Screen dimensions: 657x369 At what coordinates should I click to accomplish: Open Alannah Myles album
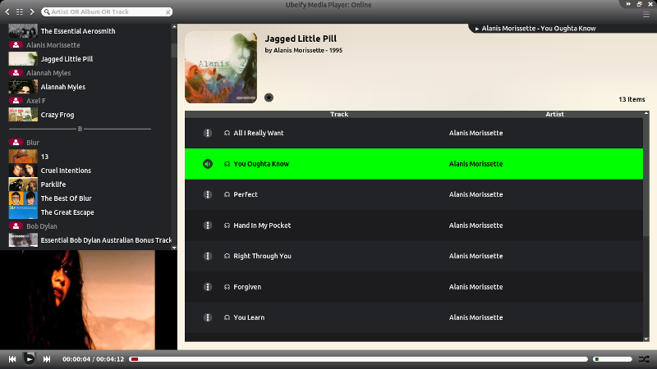pyautogui.click(x=63, y=87)
